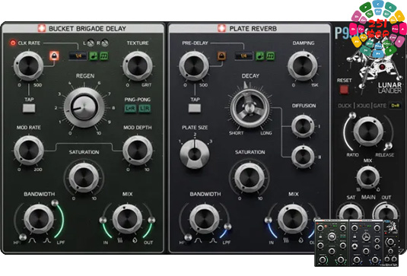Click the red RESET button
This screenshot has width=407, height=276.
[x=344, y=90]
